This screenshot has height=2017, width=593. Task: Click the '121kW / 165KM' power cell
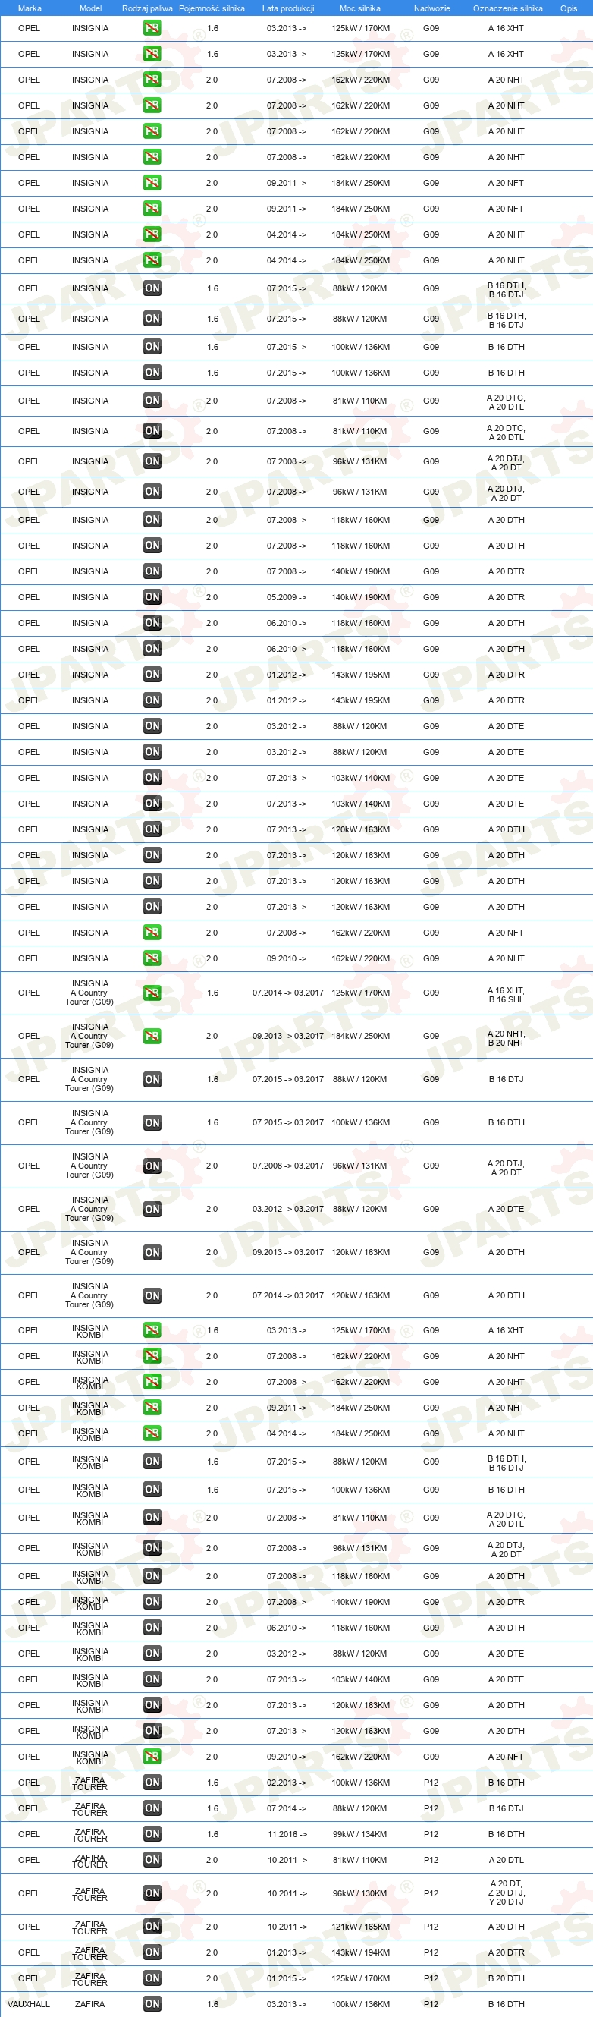click(x=360, y=1927)
